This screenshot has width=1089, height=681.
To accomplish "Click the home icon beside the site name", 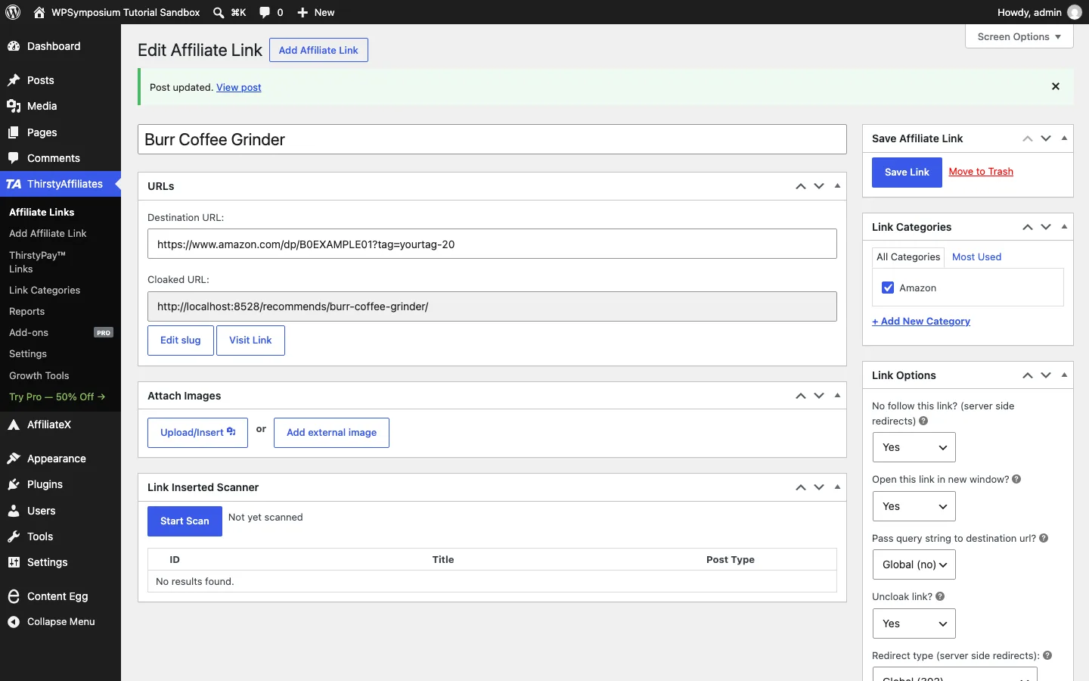I will click(x=39, y=12).
